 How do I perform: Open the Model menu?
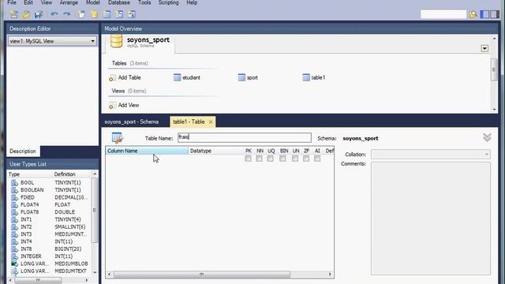[x=93, y=2]
